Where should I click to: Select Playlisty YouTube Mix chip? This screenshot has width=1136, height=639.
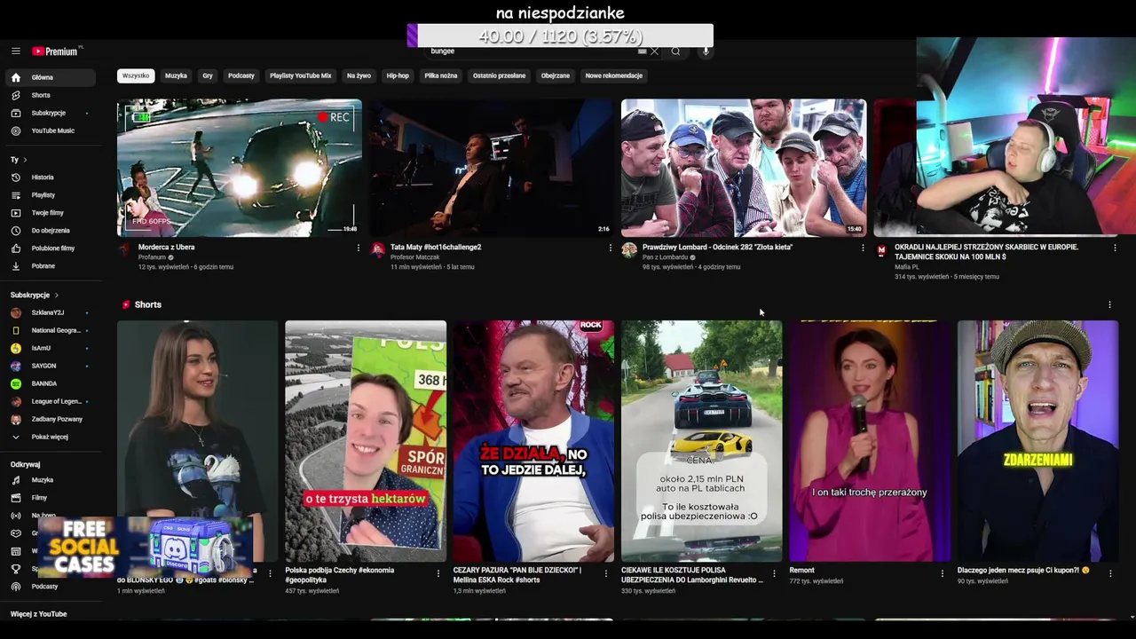(300, 75)
